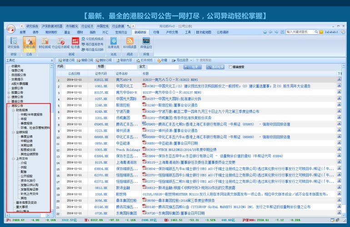The width and height of the screenshot is (350, 227).
Task: Collapse the 港股公告 tree node
Action: click(9, 106)
